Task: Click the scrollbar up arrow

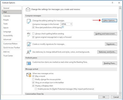Action: click(x=120, y=8)
